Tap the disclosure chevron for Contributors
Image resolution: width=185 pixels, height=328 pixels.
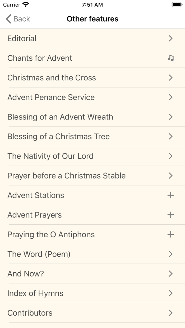tap(170, 313)
